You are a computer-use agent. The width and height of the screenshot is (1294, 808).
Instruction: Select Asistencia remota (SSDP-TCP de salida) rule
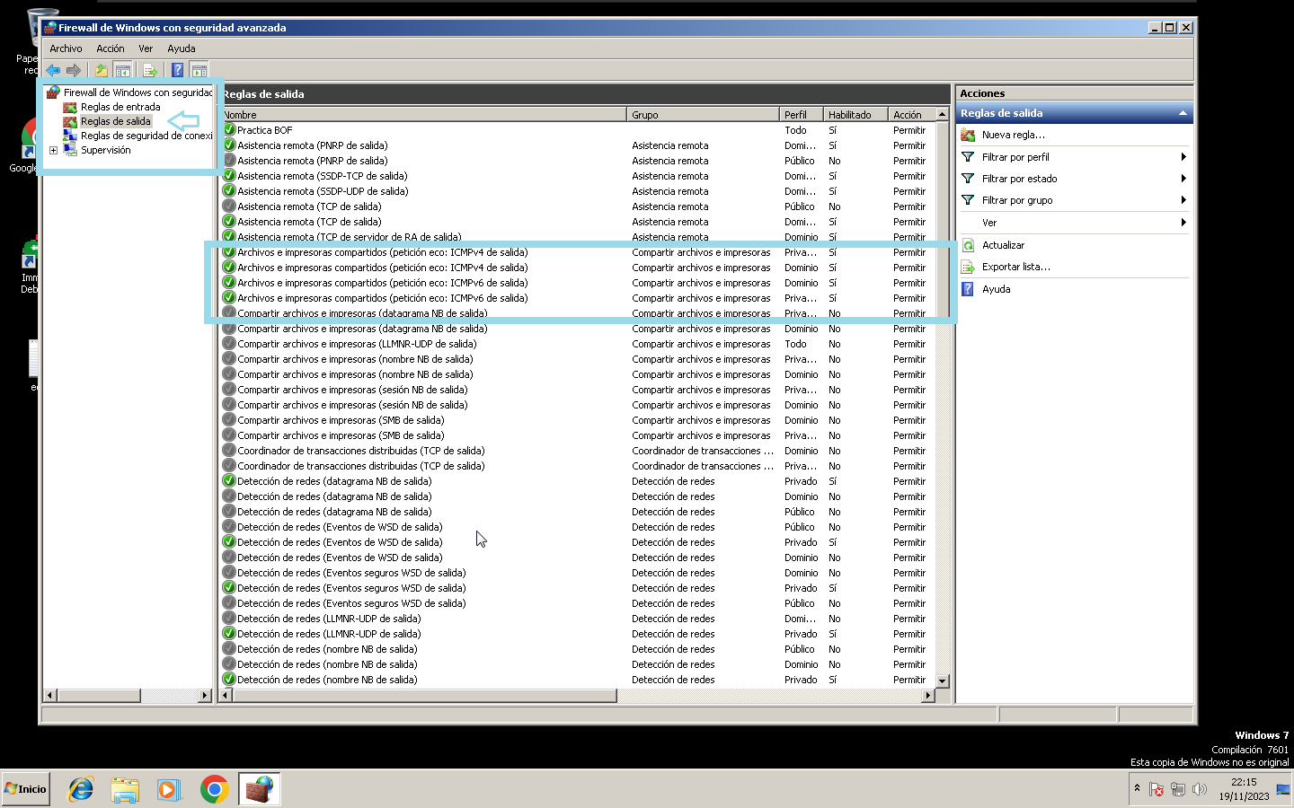(323, 176)
